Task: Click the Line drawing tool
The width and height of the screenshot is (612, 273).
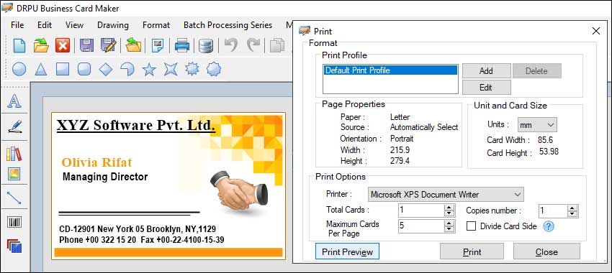Action: pos(14,198)
